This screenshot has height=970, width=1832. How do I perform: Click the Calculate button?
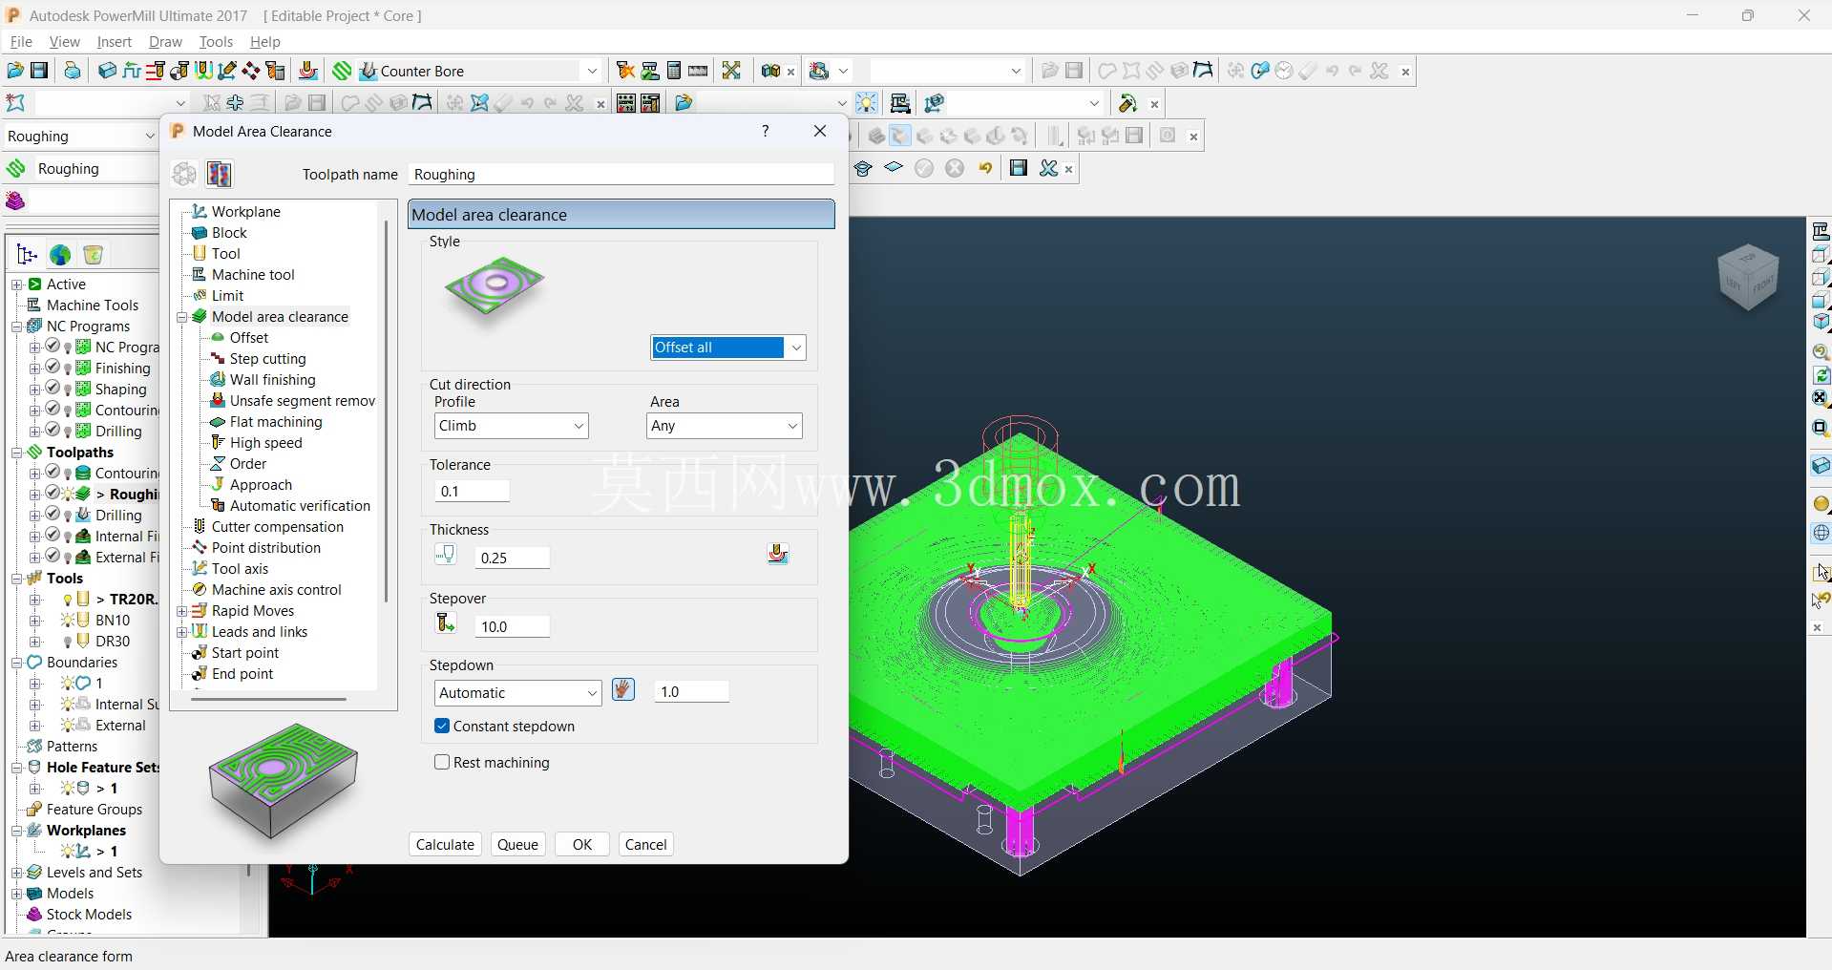pos(445,844)
